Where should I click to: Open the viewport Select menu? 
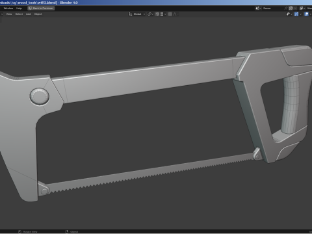[x=19, y=14]
